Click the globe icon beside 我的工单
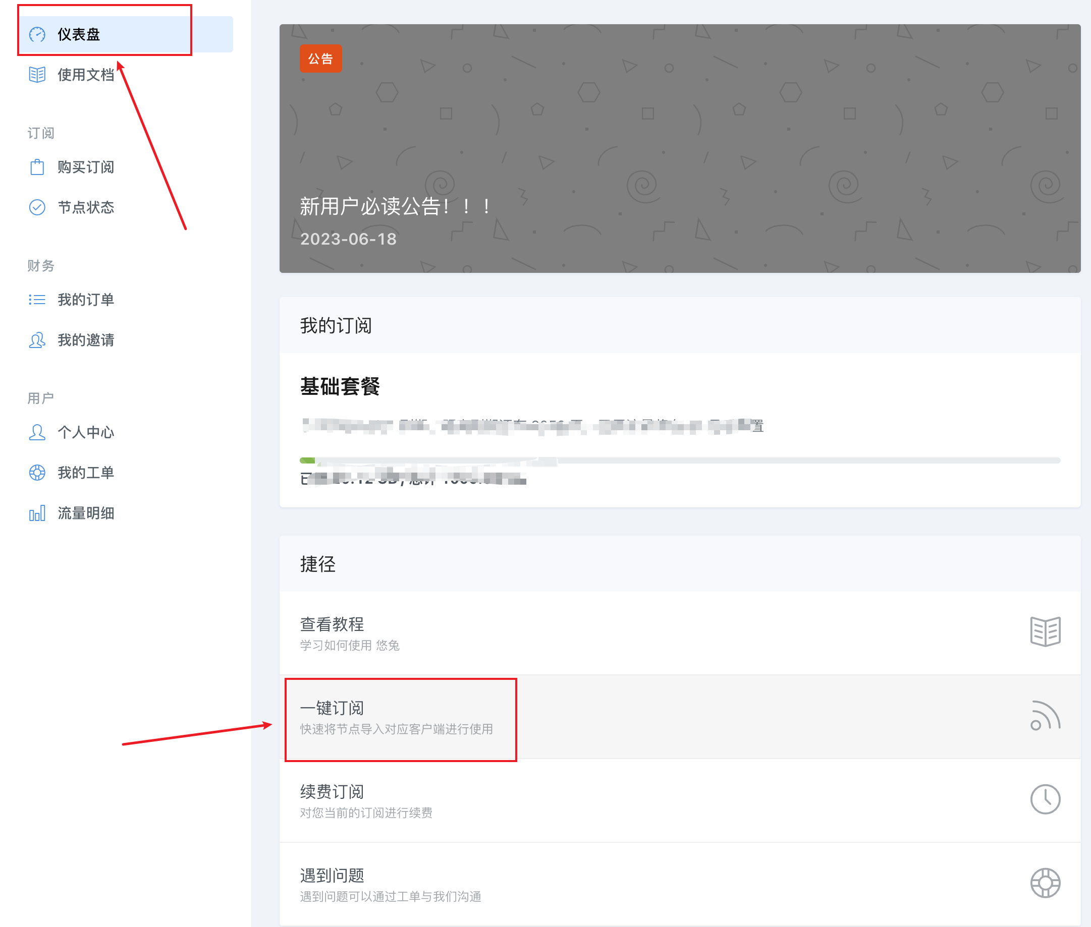 click(x=37, y=473)
